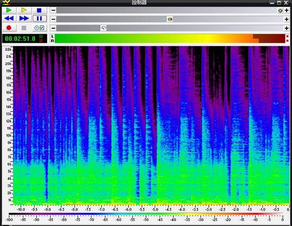
Task: Click the red clip indicators beside the meter
Action: coord(287,38)
